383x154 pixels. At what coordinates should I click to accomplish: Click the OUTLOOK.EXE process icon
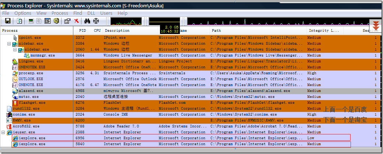pyautogui.click(x=15, y=79)
